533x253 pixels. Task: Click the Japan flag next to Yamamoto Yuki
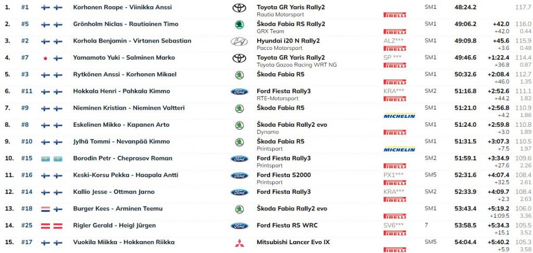coord(45,58)
